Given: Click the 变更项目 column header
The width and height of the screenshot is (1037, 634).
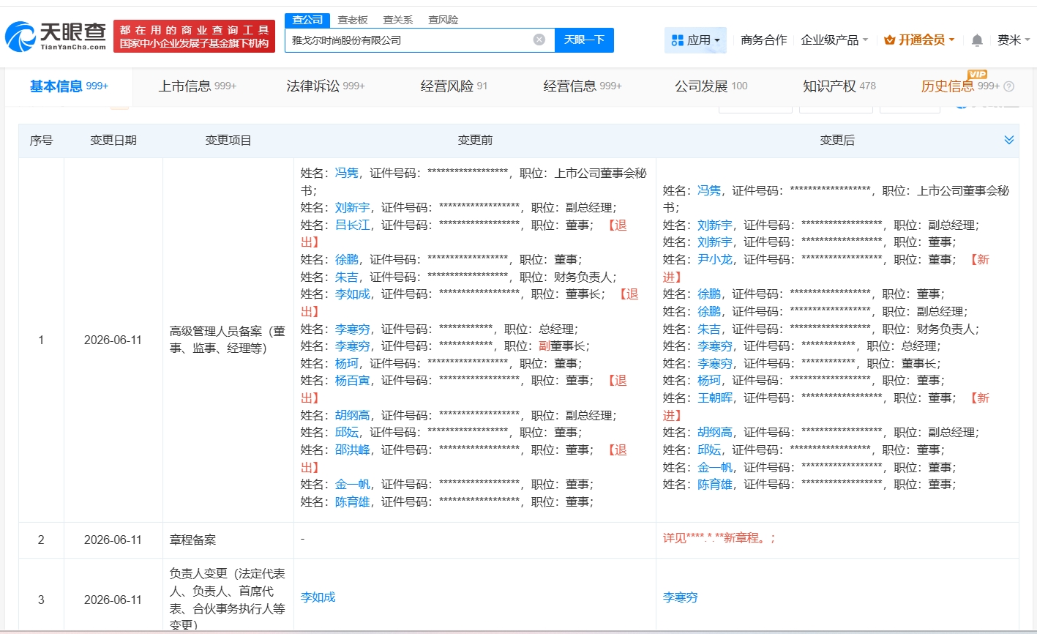Looking at the screenshot, I should (228, 140).
